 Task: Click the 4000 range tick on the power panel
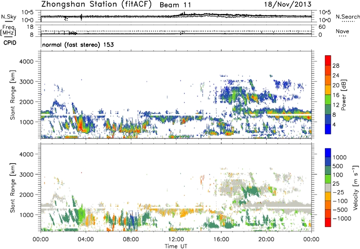coord(27,62)
